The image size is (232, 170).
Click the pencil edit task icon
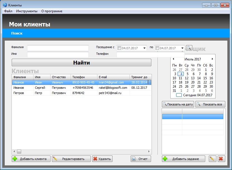[212, 159]
